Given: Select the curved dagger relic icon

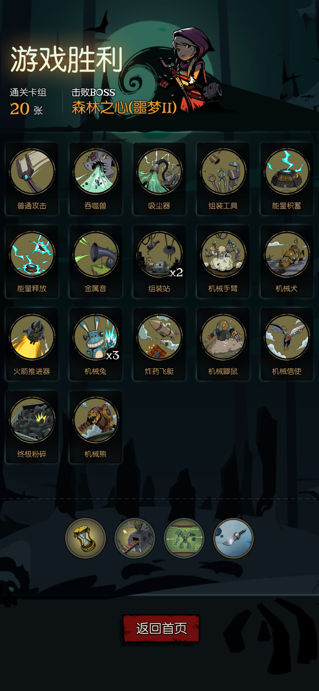Looking at the screenshot, I should [233, 538].
